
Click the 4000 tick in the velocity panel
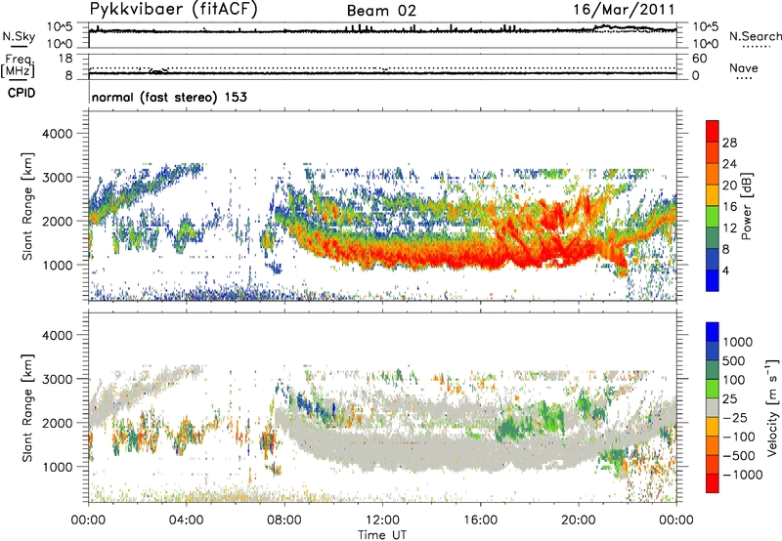pos(58,335)
